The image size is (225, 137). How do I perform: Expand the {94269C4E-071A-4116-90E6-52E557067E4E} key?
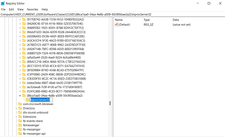[x=20, y=24]
